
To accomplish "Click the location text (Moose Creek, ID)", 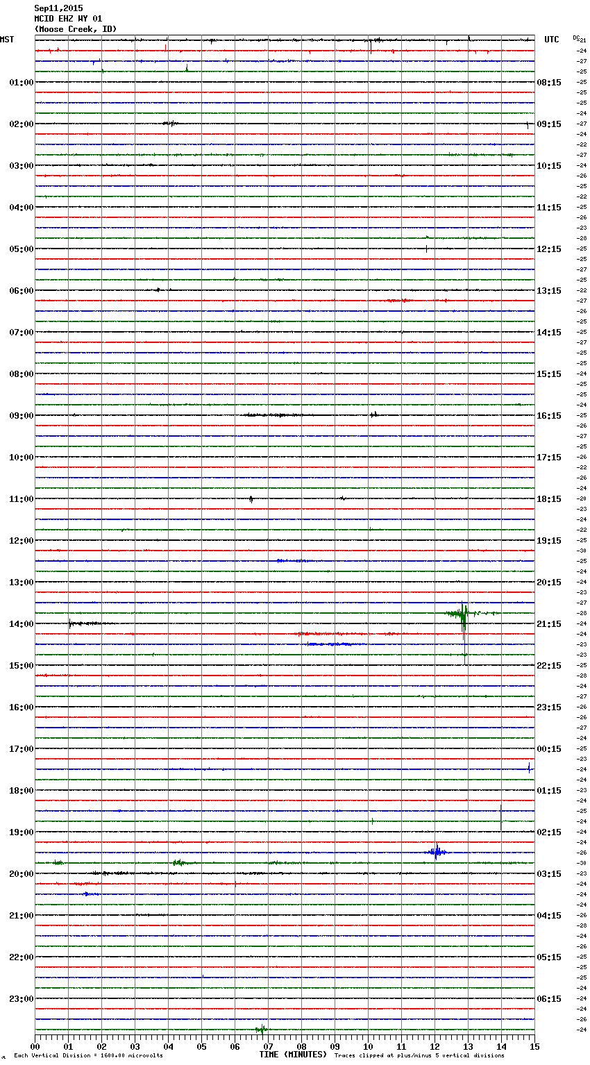I will point(76,29).
